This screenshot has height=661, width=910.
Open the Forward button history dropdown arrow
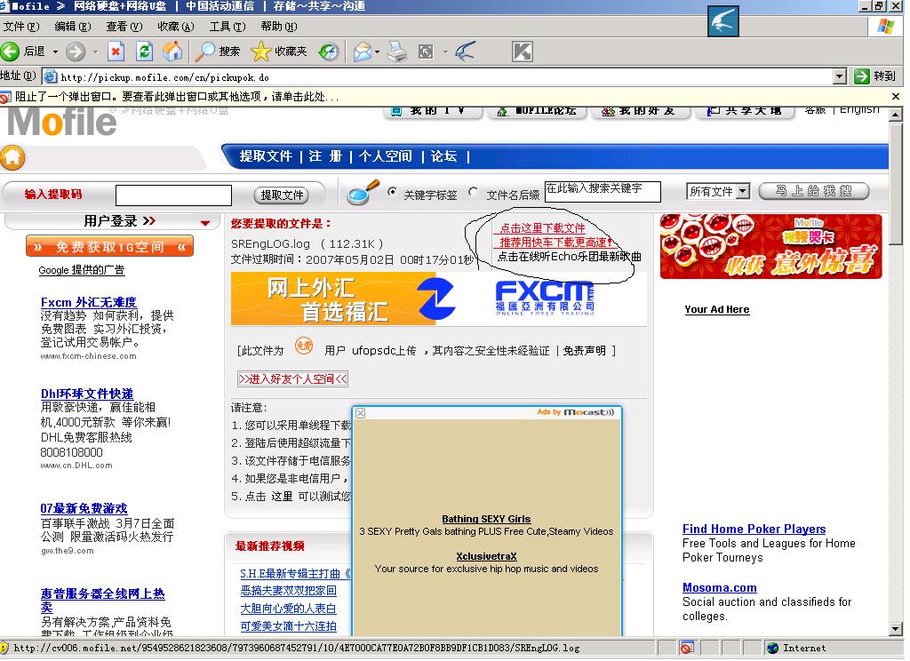(x=96, y=52)
